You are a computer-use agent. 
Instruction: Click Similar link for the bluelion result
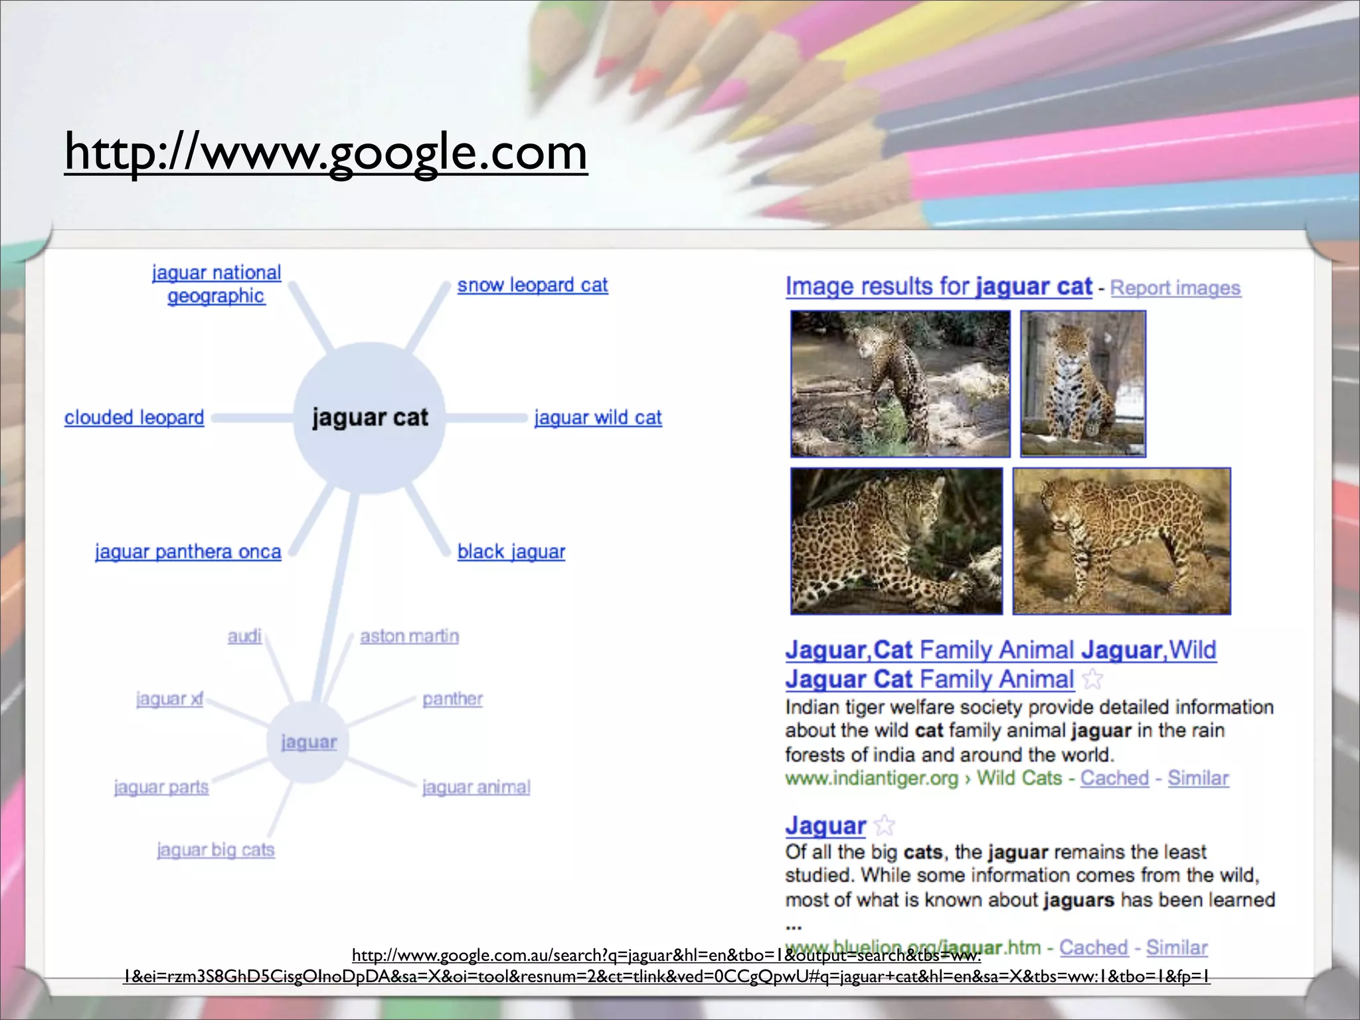[x=1177, y=948]
